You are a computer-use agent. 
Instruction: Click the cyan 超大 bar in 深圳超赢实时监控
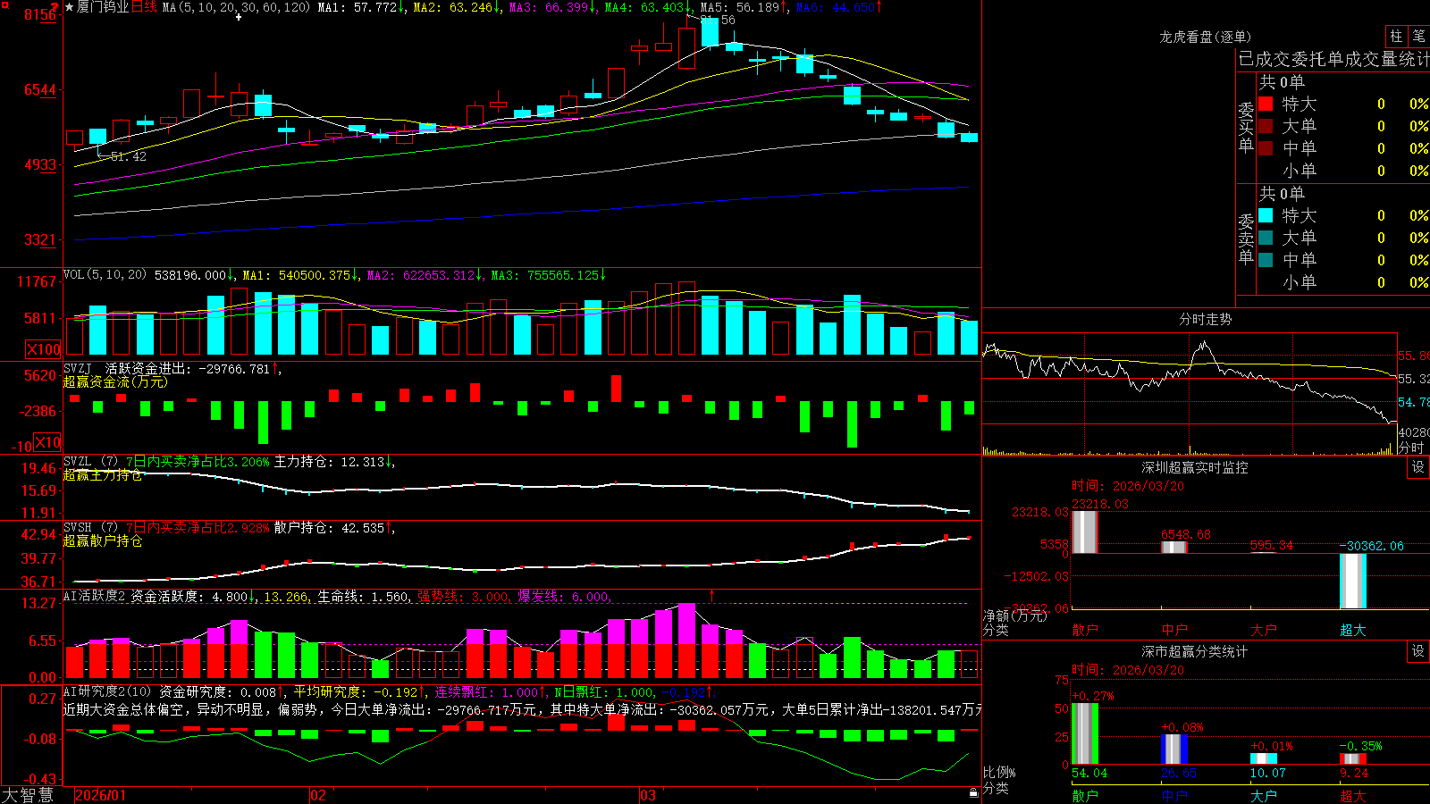pos(1353,581)
